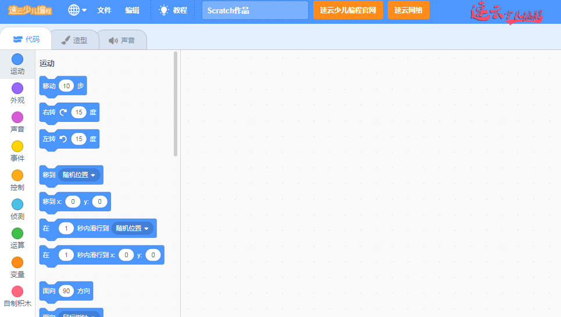Open the 编辑 menu
561x317 pixels.
coord(132,10)
